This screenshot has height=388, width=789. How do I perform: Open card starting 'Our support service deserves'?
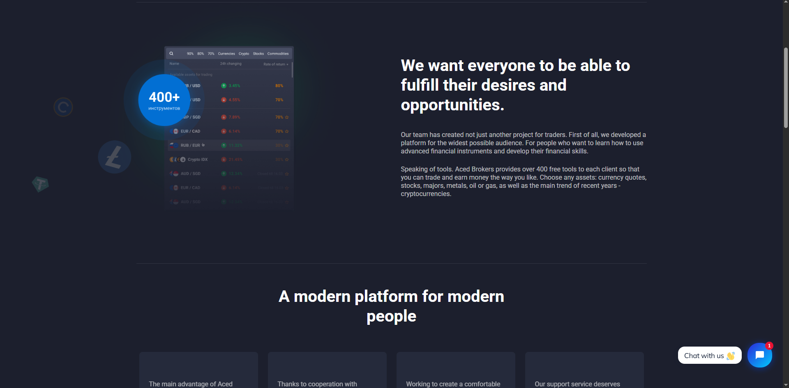click(584, 370)
